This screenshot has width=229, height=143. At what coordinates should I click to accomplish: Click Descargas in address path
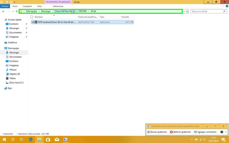(46, 11)
